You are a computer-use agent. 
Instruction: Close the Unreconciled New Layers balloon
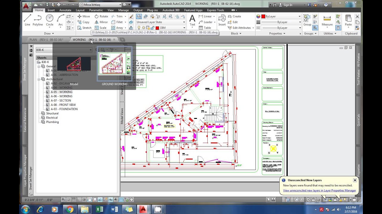(355, 180)
